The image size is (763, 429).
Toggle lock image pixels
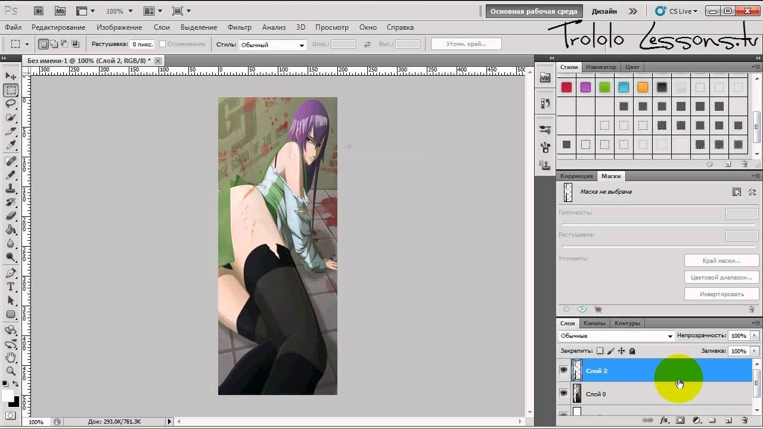611,351
